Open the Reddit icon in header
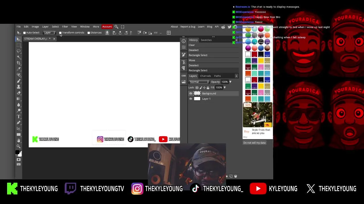This screenshot has width=364, height=204. pyautogui.click(x=223, y=27)
